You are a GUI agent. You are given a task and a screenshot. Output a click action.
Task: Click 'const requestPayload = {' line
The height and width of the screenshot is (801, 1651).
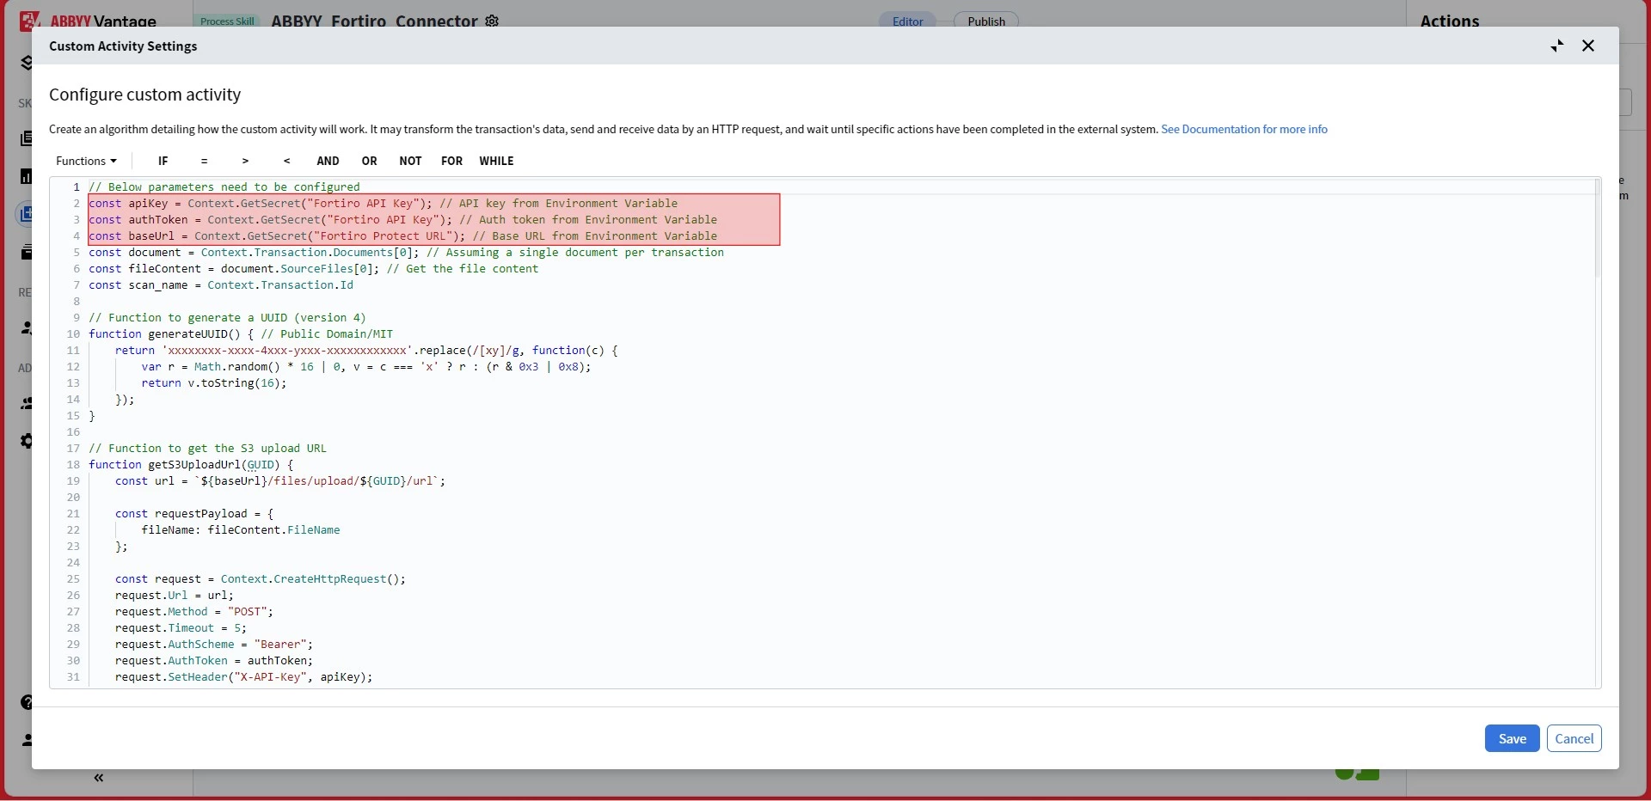click(x=194, y=513)
